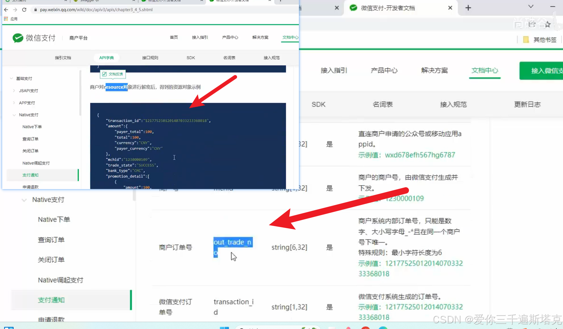
Task: Click the WeChat Pay logo in small window
Action: [x=34, y=38]
